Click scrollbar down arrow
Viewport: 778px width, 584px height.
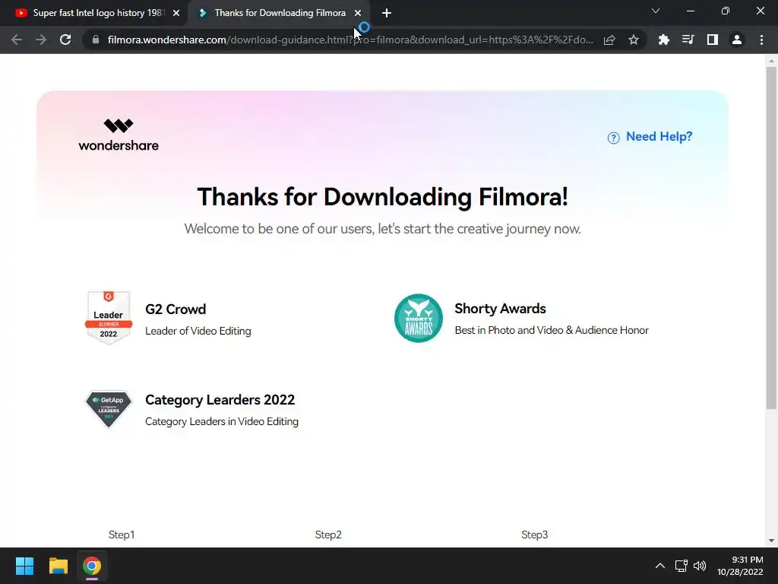771,541
